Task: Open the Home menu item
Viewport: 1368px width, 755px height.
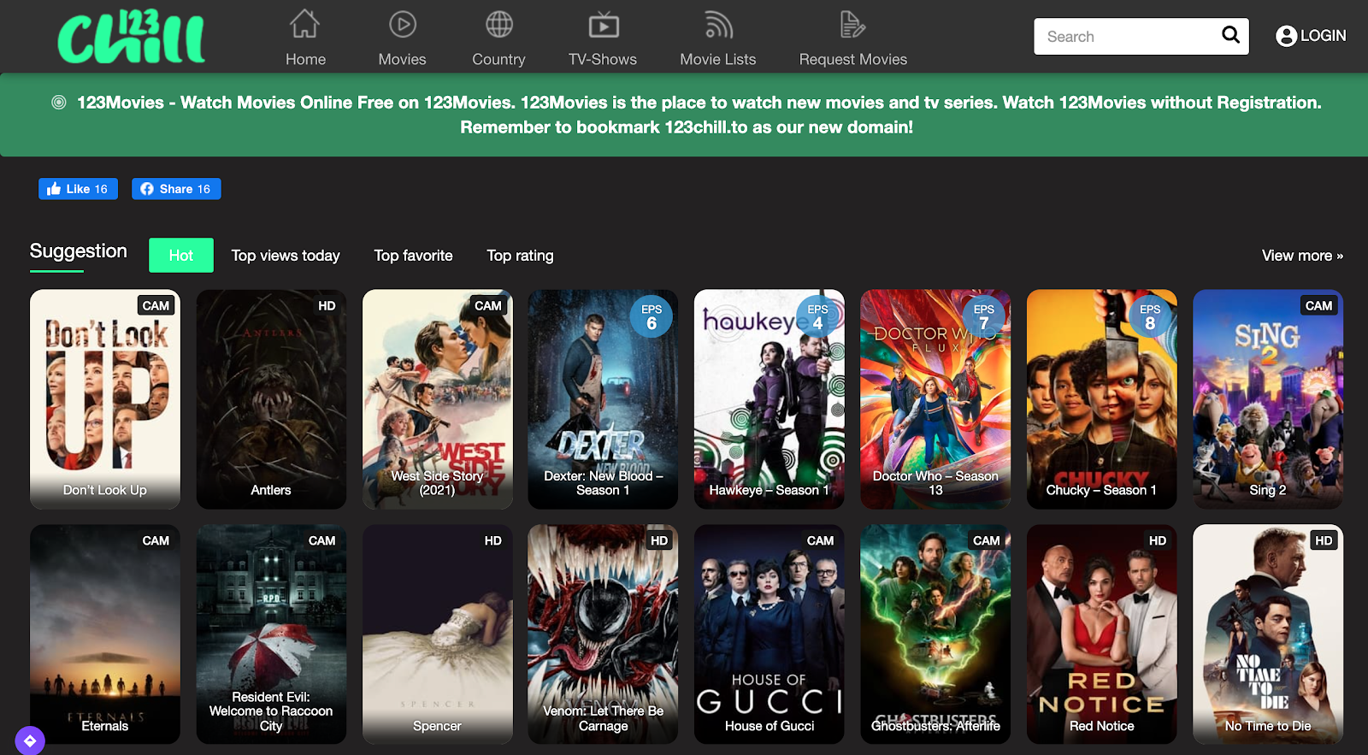Action: 305,59
